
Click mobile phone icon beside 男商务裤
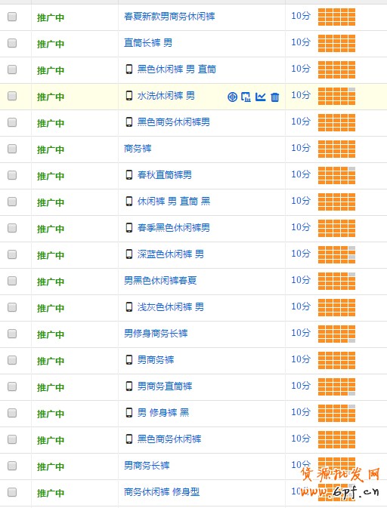coord(129,360)
